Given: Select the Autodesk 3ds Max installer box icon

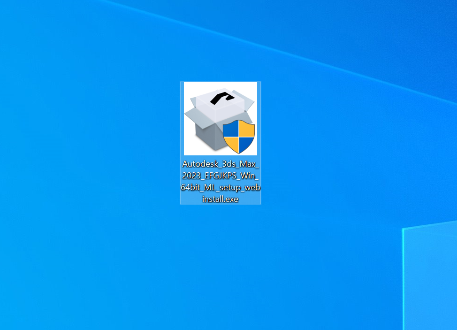Looking at the screenshot, I should 221,119.
